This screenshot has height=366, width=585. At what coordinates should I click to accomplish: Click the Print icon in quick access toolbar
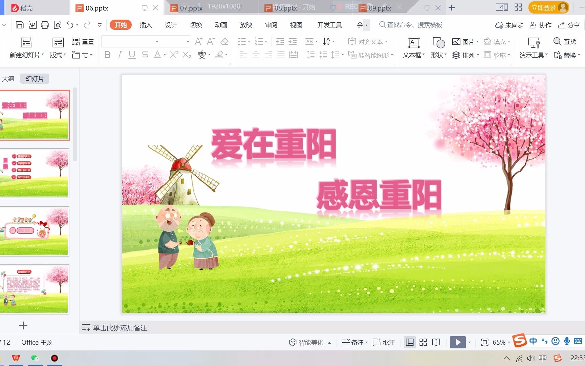pyautogui.click(x=45, y=25)
